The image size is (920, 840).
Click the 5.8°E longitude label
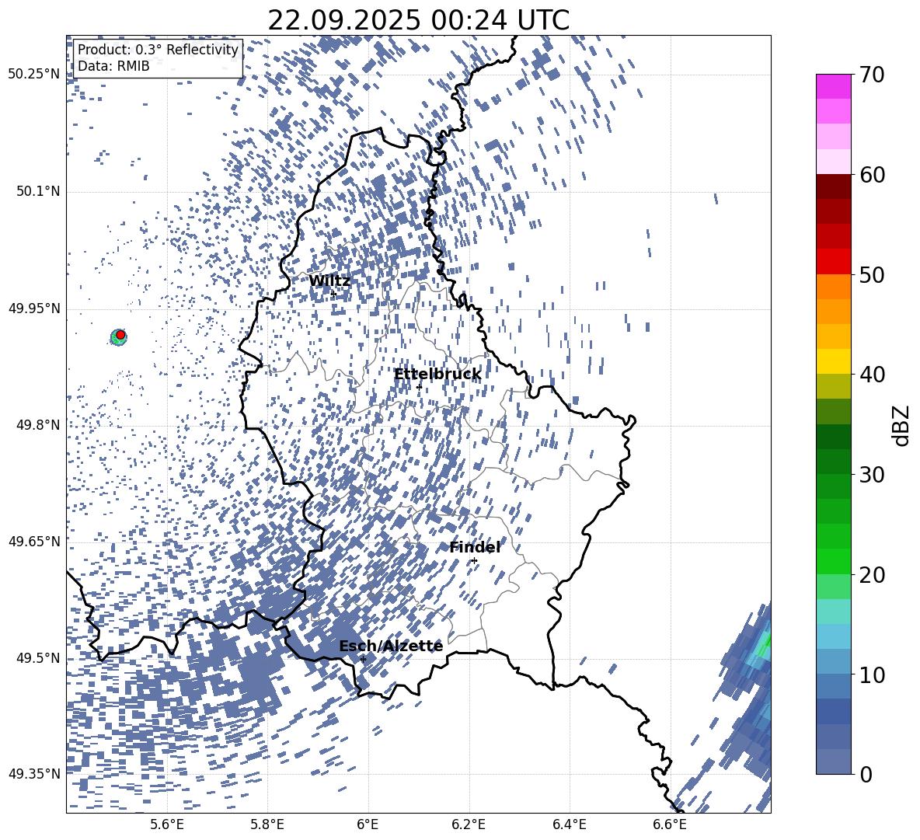click(267, 824)
